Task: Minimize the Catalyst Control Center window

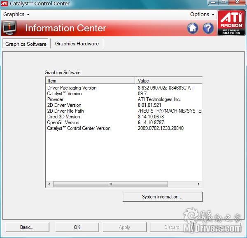Action: click(213, 2)
